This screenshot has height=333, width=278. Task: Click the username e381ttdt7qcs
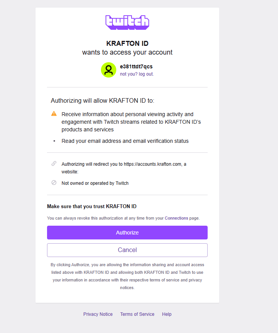pos(136,66)
